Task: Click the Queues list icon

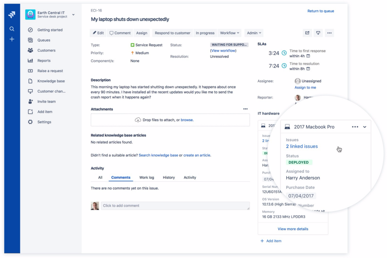Action: click(x=30, y=40)
